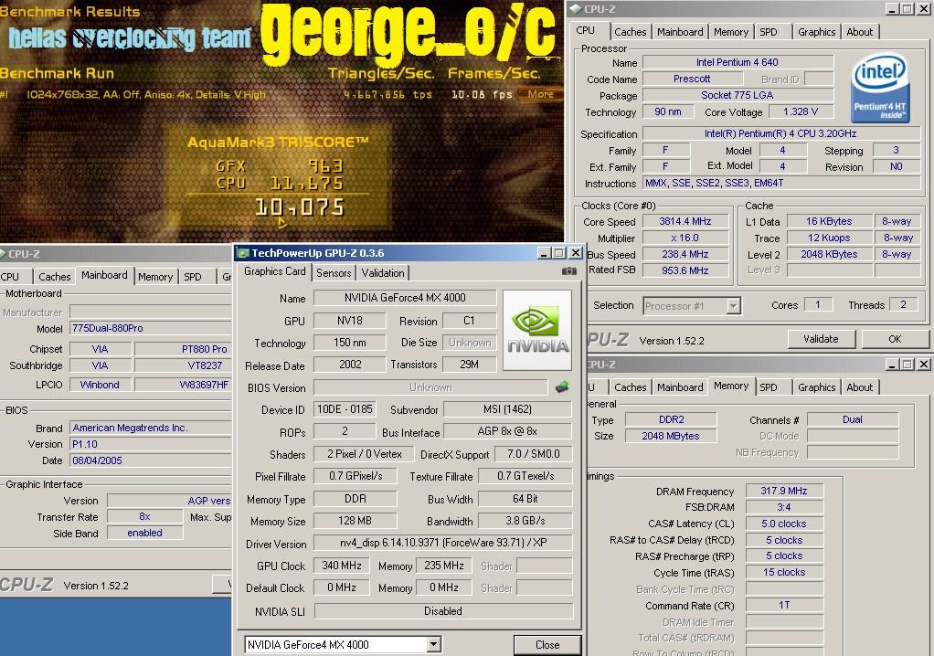
Task: Minimize the GPU-Z window
Action: 543,253
